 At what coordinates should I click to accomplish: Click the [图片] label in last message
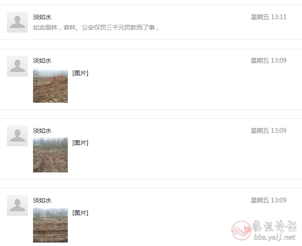pos(80,213)
